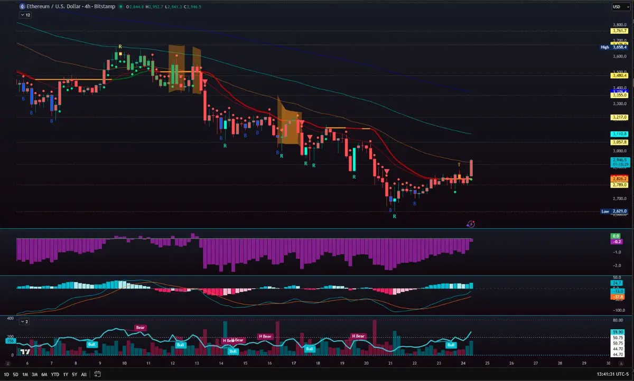The image size is (634, 381).
Task: Click the Ethereum coin logo icon
Action: click(22, 7)
